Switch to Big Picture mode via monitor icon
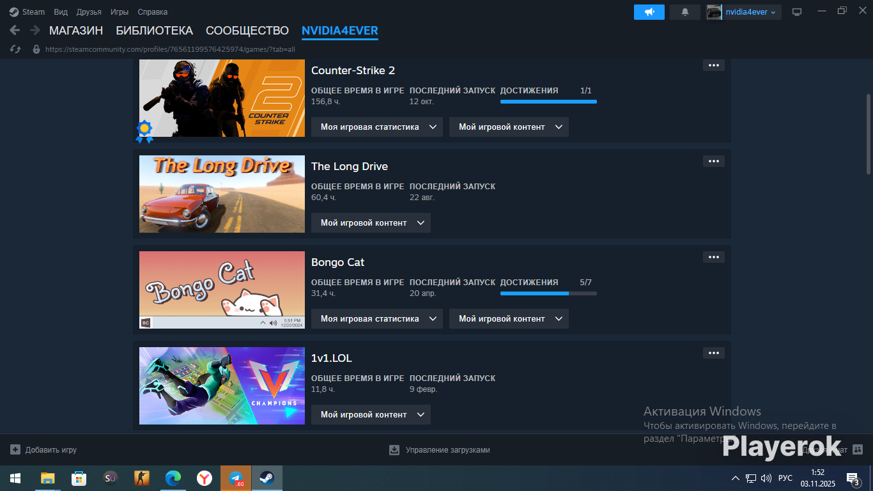The width and height of the screenshot is (873, 491). point(797,12)
